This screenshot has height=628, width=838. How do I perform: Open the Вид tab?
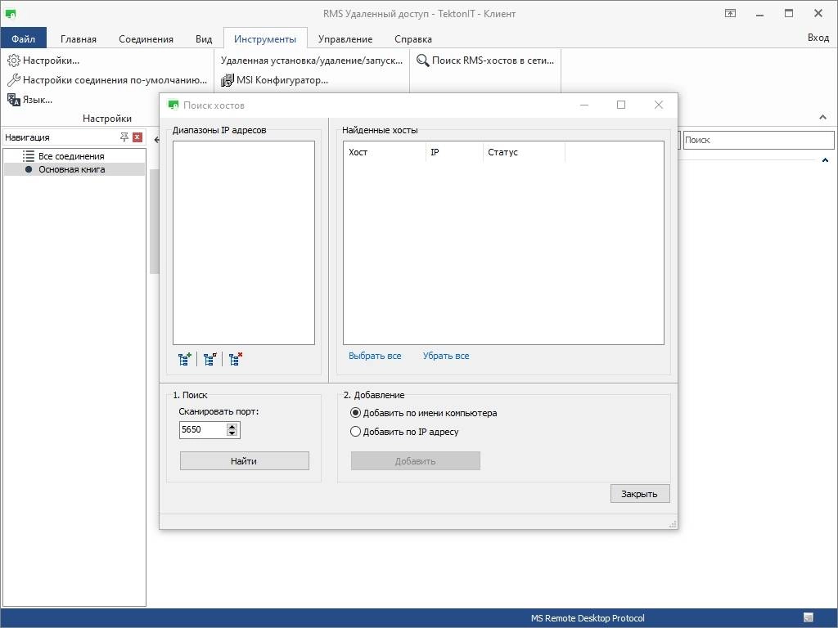pyautogui.click(x=204, y=39)
